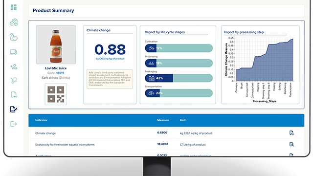Click the Processing 19% bar
This screenshot has height=176, width=313.
click(x=179, y=63)
